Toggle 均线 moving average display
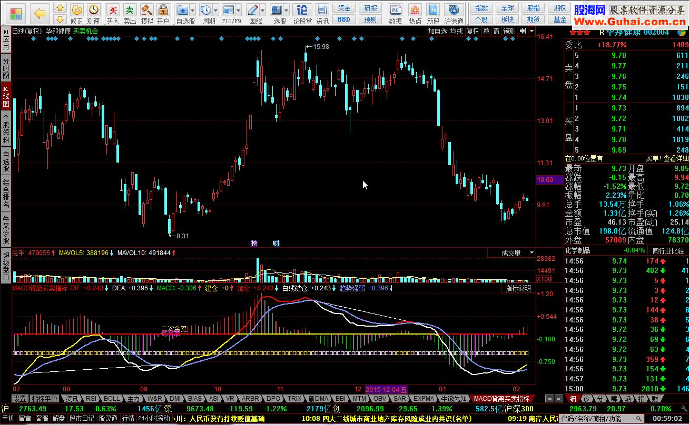The height and width of the screenshot is (425, 689). click(x=456, y=31)
